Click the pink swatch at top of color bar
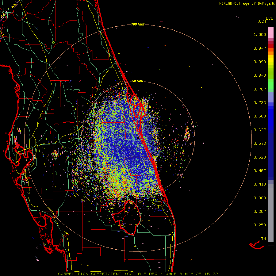 (x=271, y=33)
